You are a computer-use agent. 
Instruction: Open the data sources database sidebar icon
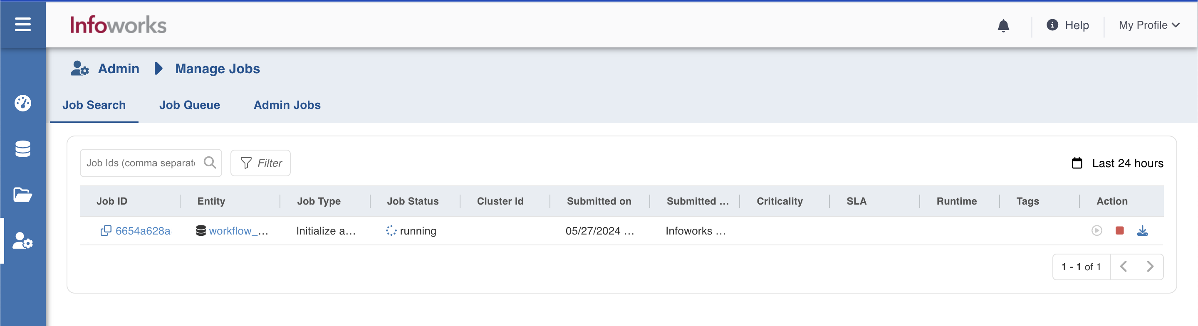click(22, 149)
